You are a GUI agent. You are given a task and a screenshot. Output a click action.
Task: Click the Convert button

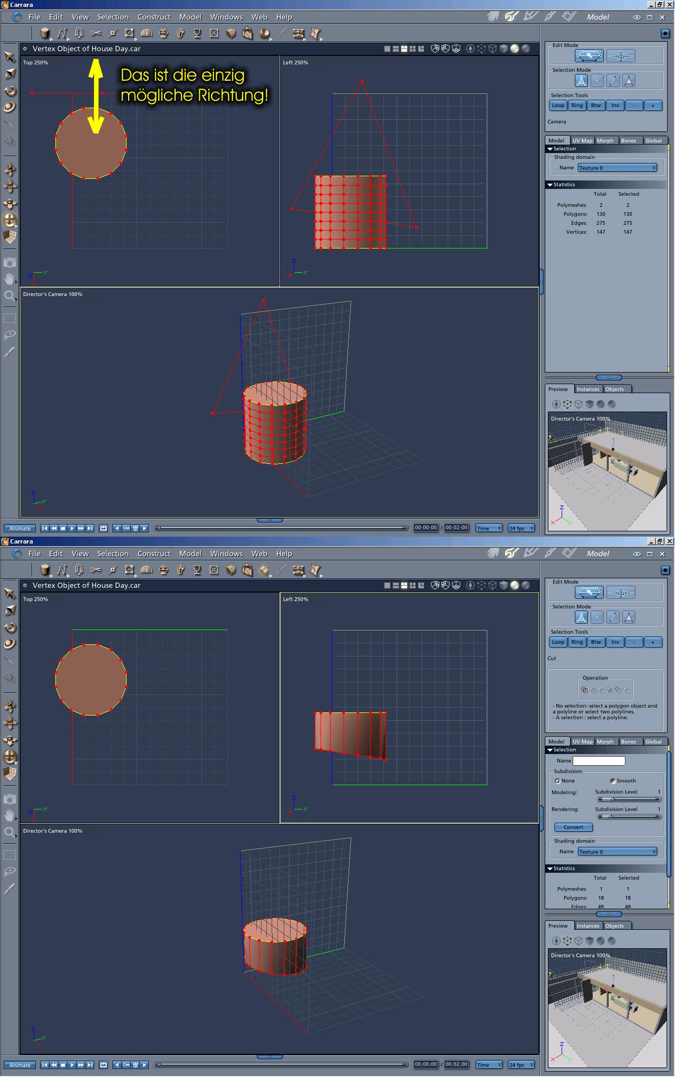coord(573,827)
